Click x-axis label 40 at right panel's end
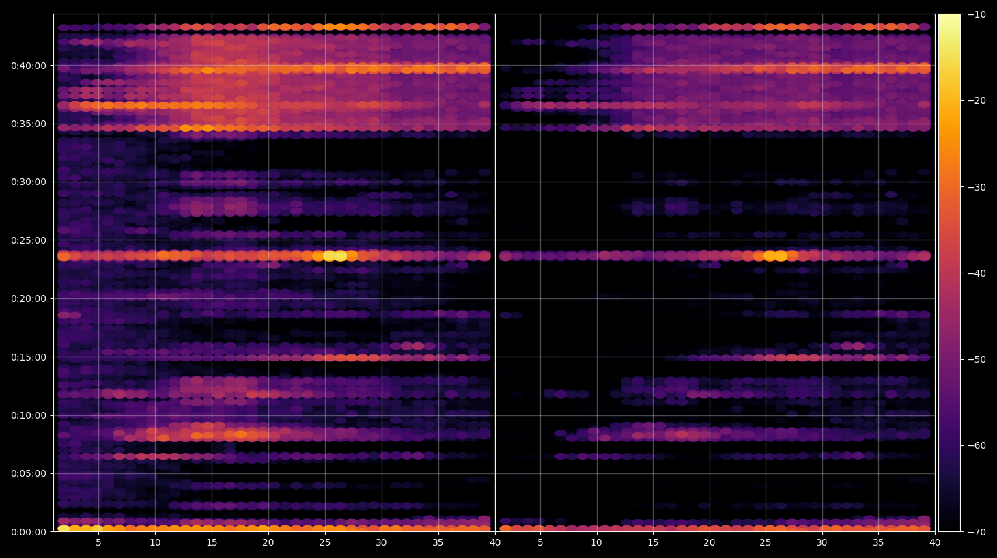Viewport: 997px width, 558px height. 935,543
